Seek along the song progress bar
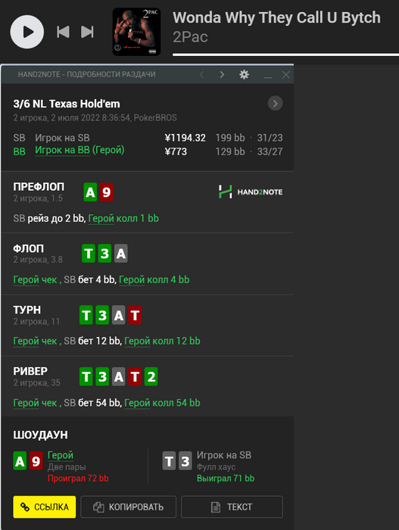 coord(285,55)
